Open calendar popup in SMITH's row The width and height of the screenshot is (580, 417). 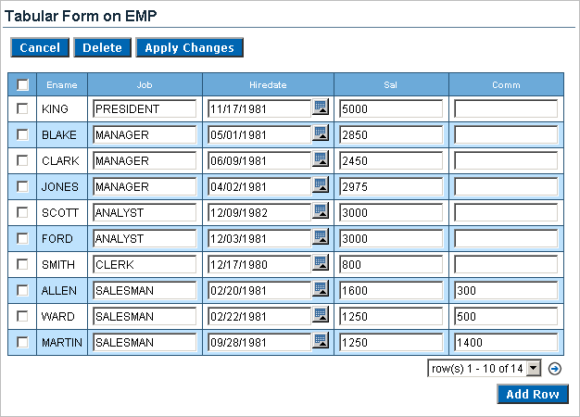(x=321, y=263)
